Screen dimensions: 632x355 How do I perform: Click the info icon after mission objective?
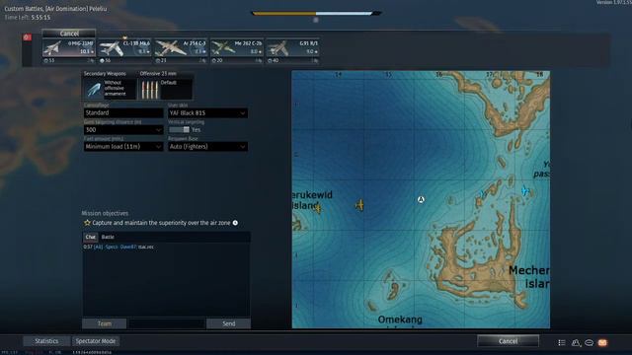(235, 223)
